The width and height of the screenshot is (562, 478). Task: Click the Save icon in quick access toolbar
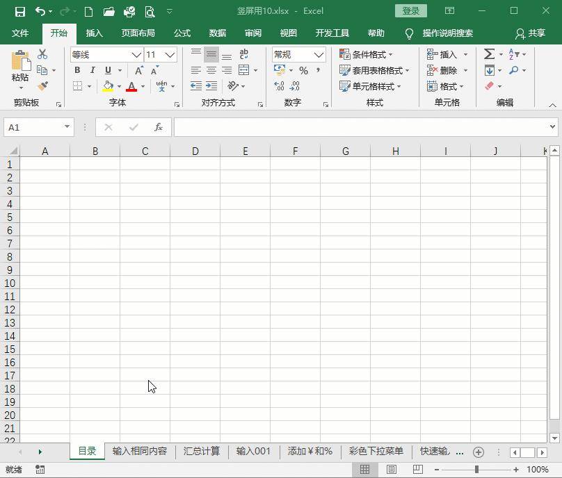pyautogui.click(x=20, y=12)
